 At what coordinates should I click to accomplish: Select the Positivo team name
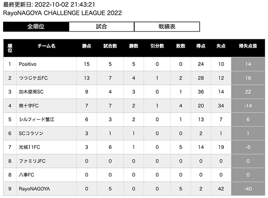(x=28, y=64)
